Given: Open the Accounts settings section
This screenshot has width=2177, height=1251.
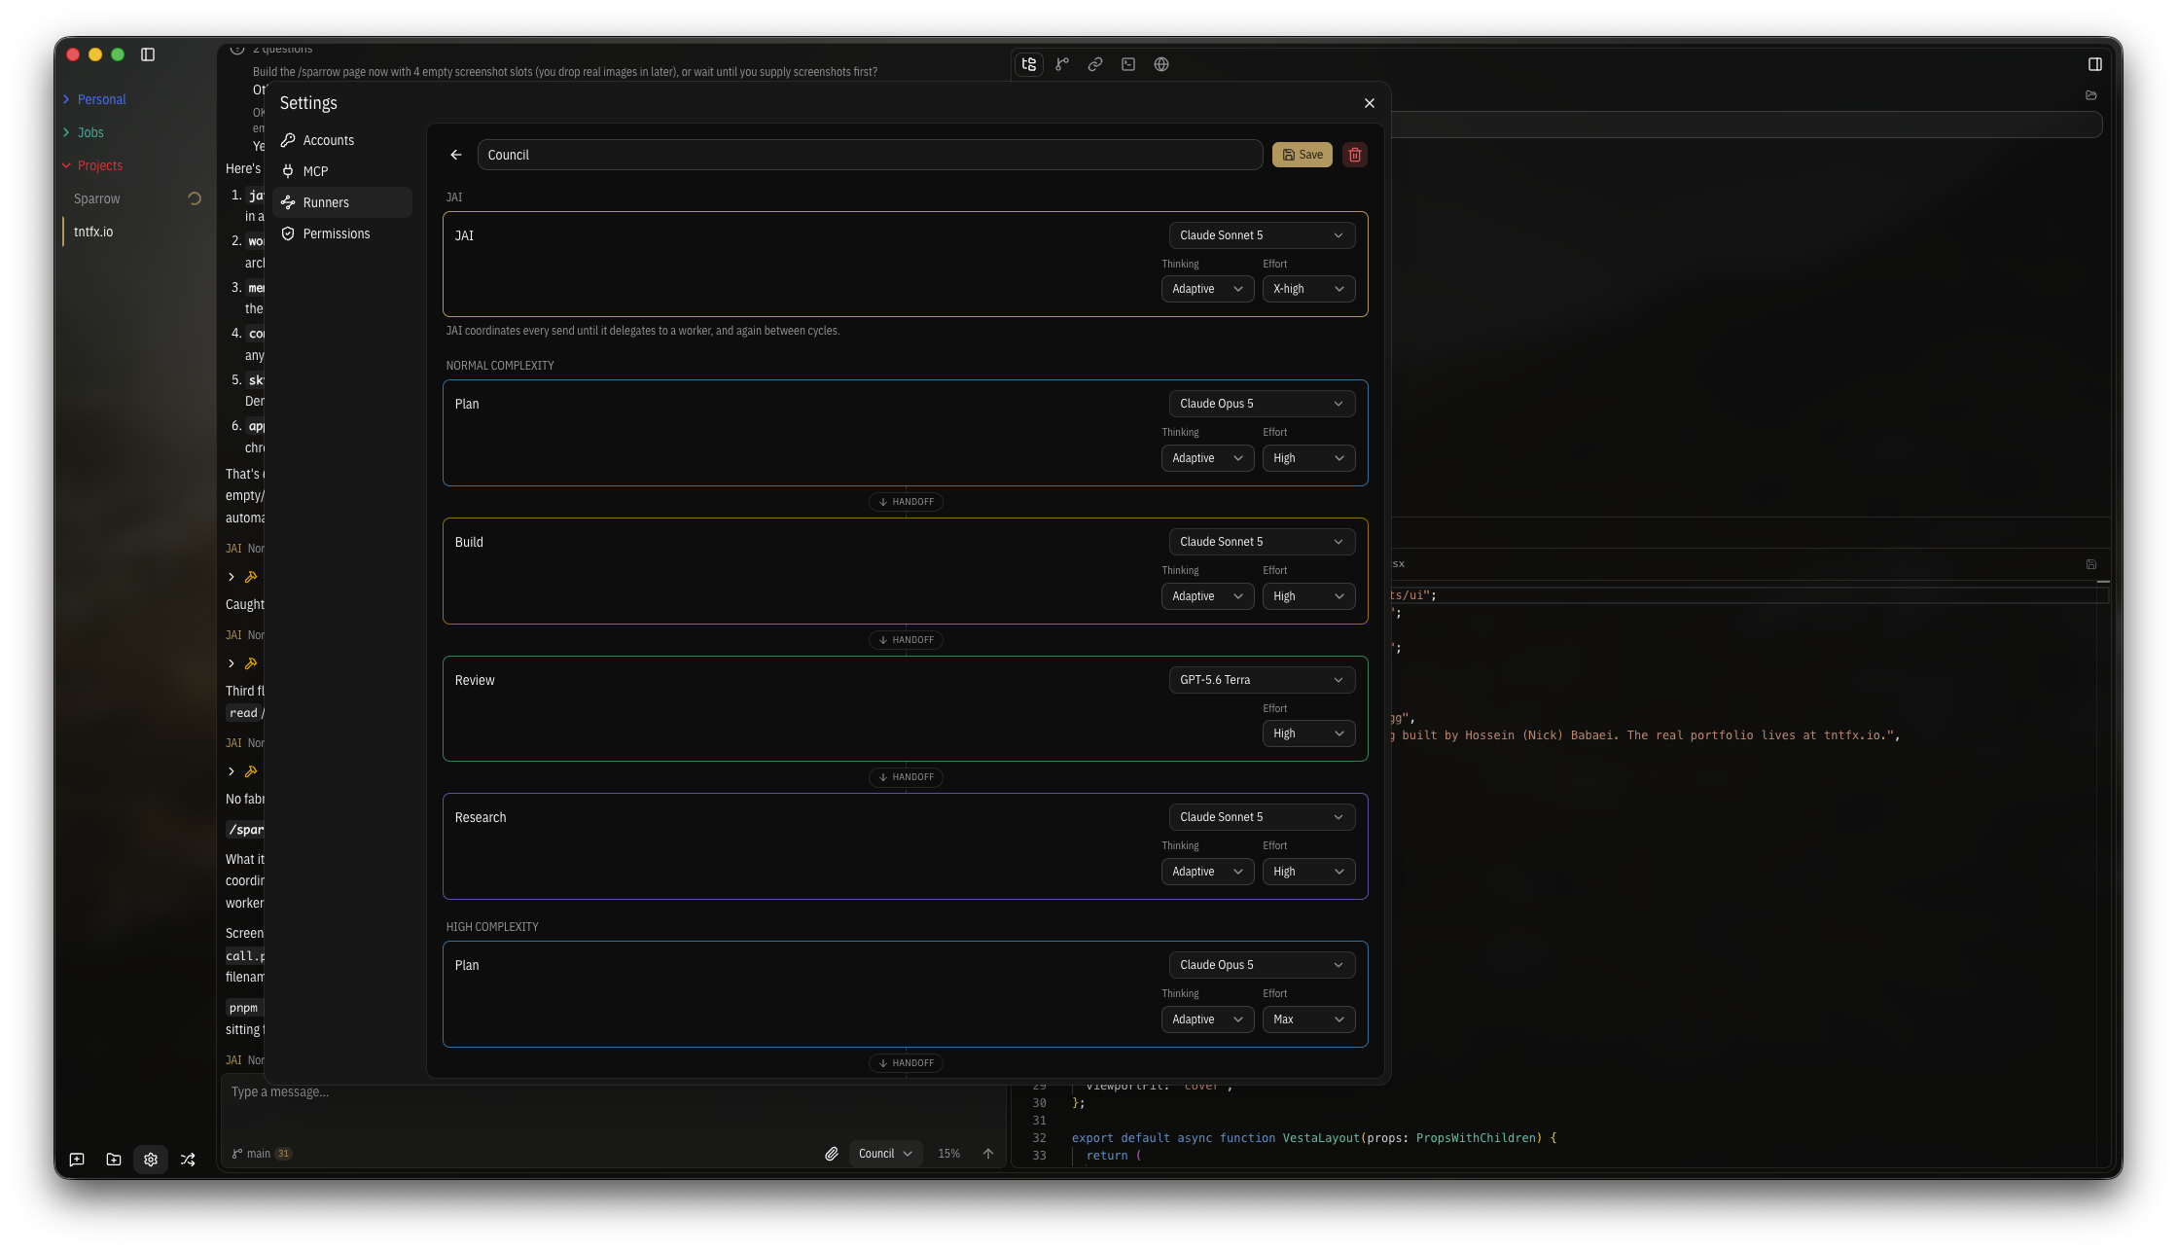Looking at the screenshot, I should tap(342, 140).
